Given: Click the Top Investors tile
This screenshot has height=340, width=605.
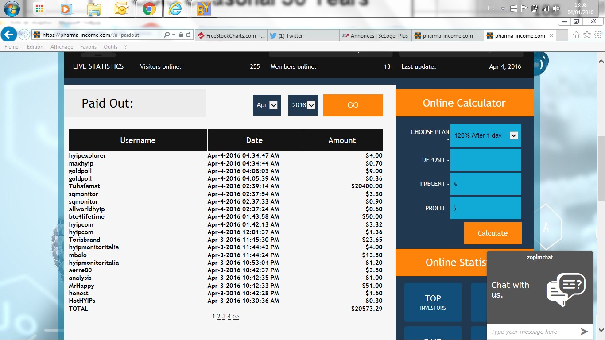Looking at the screenshot, I should click(433, 302).
